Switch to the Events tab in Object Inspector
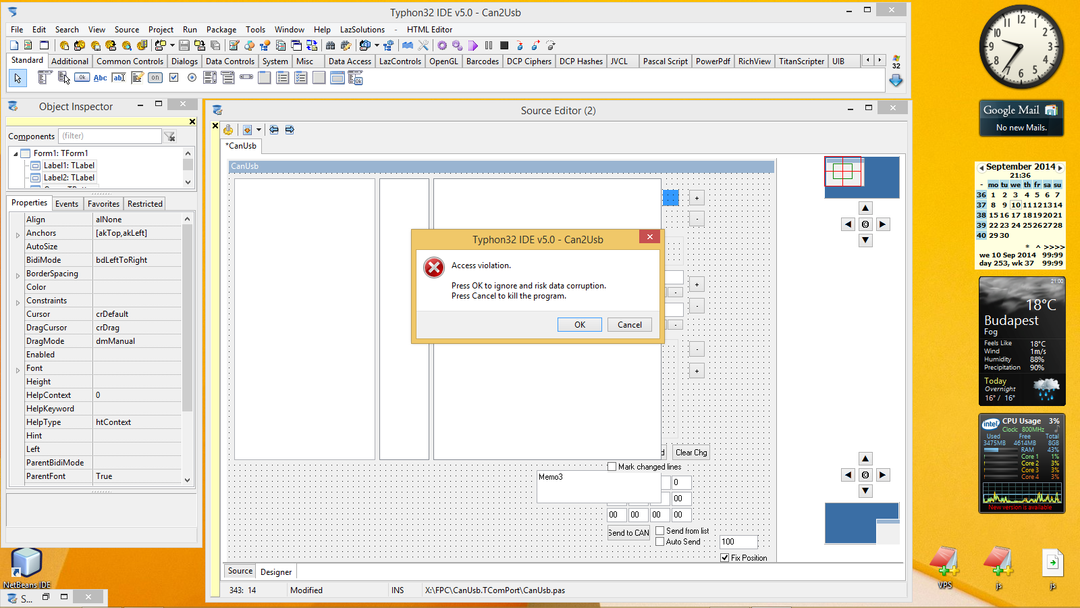The width and height of the screenshot is (1080, 608). [67, 204]
